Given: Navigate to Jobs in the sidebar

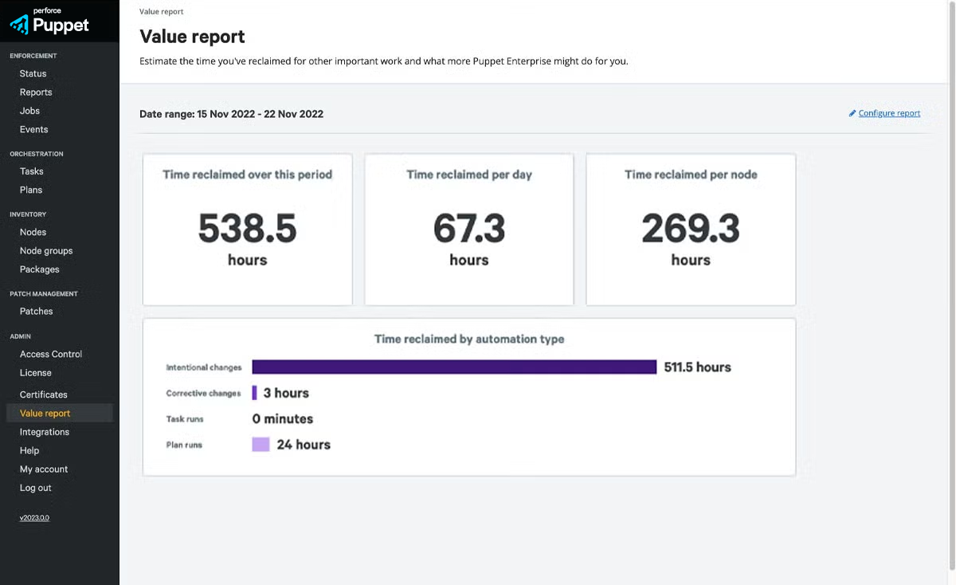Looking at the screenshot, I should pyautogui.click(x=29, y=110).
